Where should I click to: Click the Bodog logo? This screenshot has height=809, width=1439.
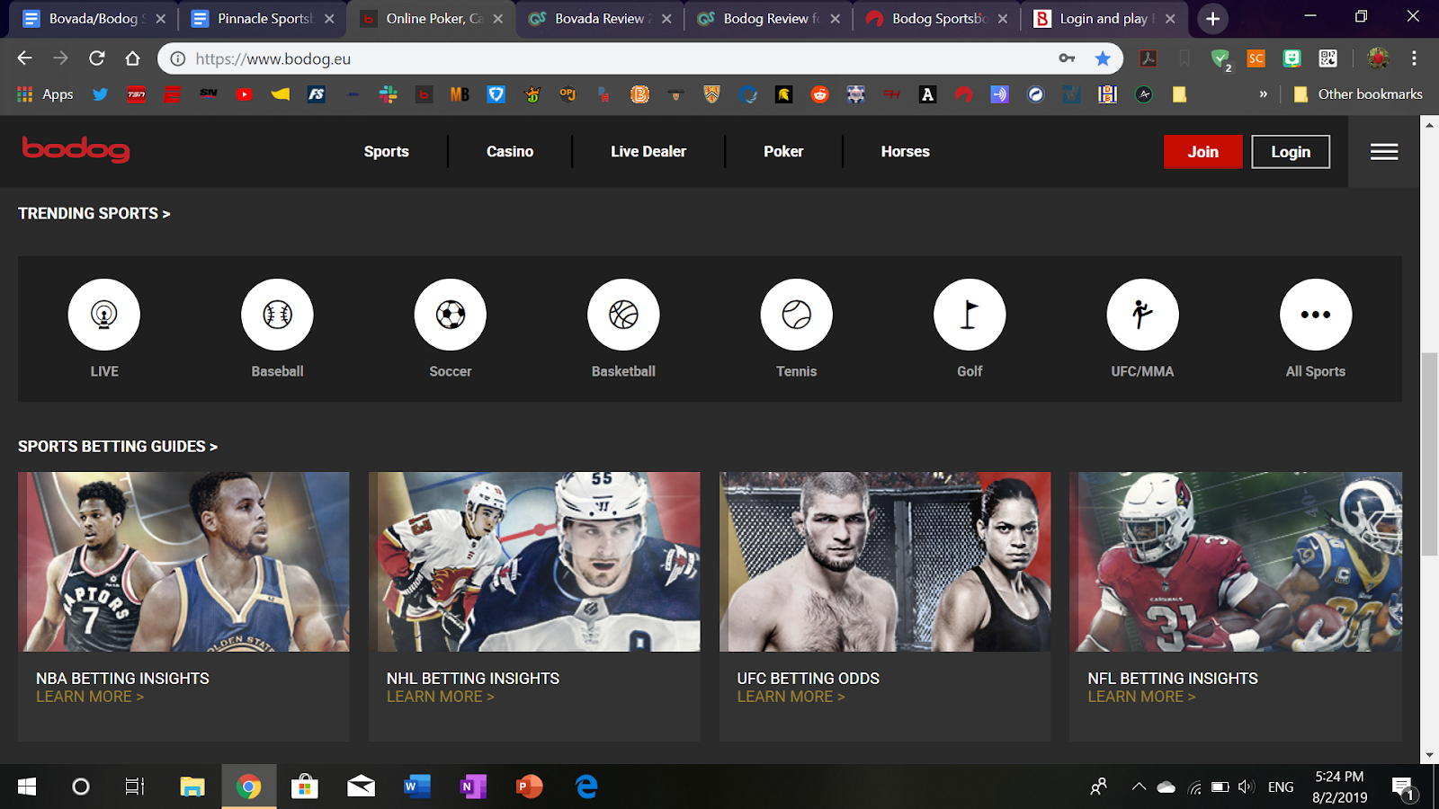tap(76, 149)
